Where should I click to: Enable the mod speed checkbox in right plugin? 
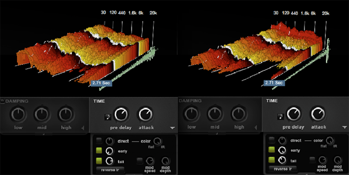coord(312,160)
